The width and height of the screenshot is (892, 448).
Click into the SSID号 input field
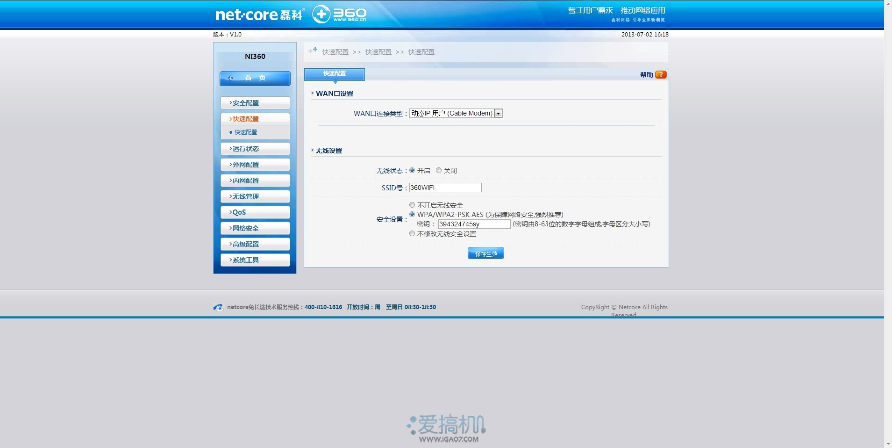[x=445, y=188]
